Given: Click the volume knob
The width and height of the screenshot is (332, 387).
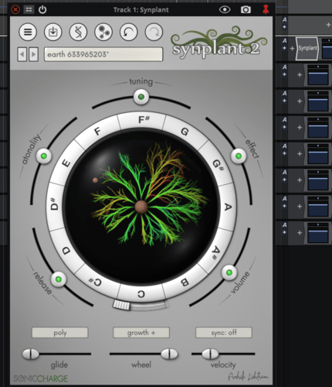Looking at the screenshot, I should click(229, 272).
